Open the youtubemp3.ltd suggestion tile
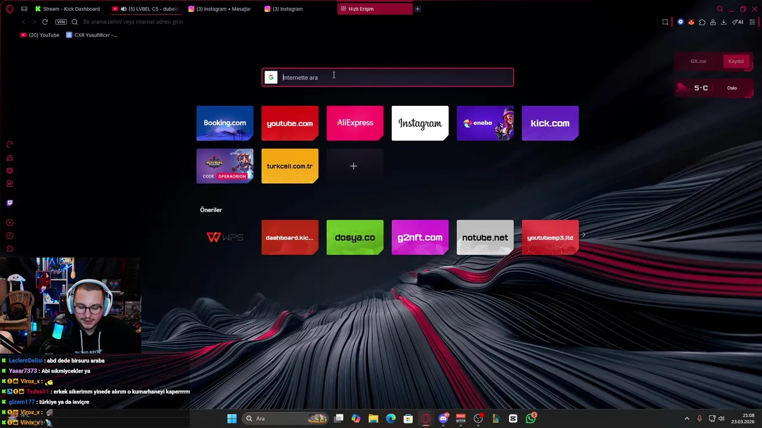The width and height of the screenshot is (762, 428). tap(550, 237)
